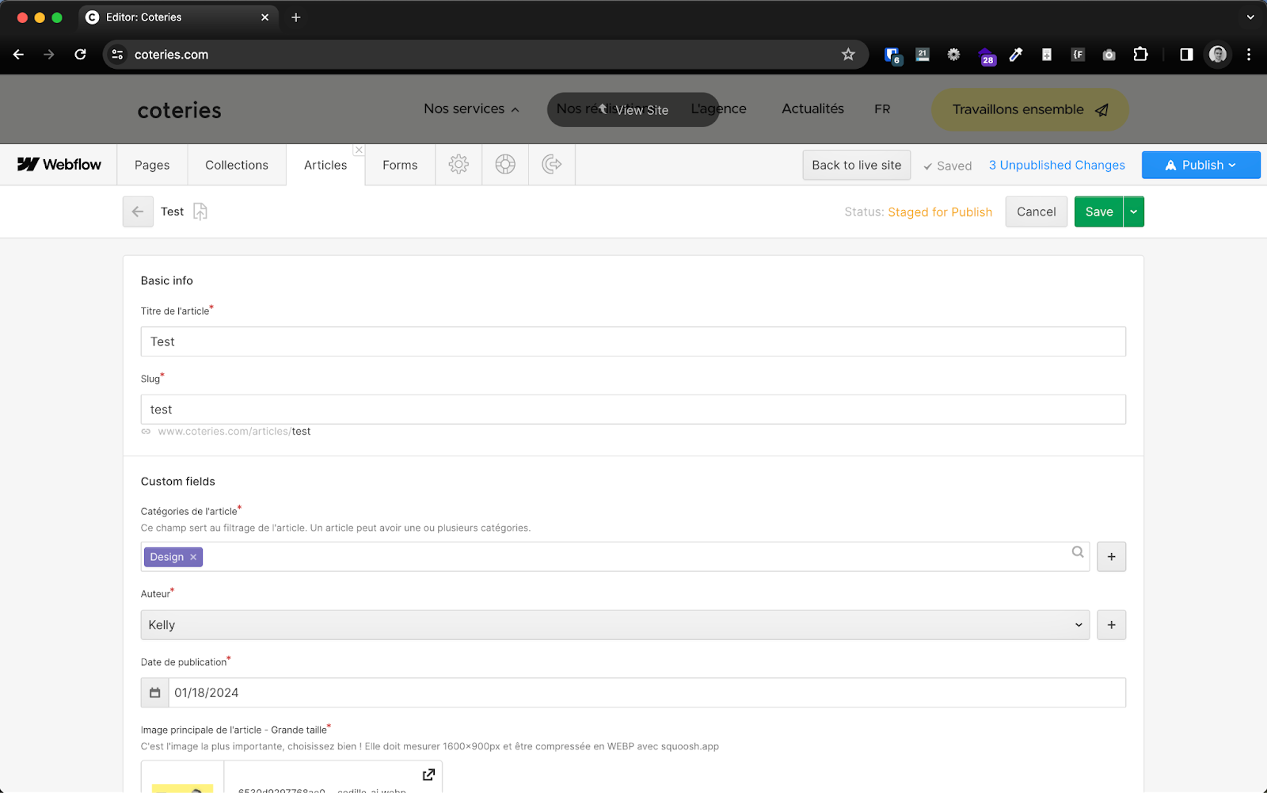The width and height of the screenshot is (1267, 793).
Task: Go back in browser history
Action: [x=18, y=55]
